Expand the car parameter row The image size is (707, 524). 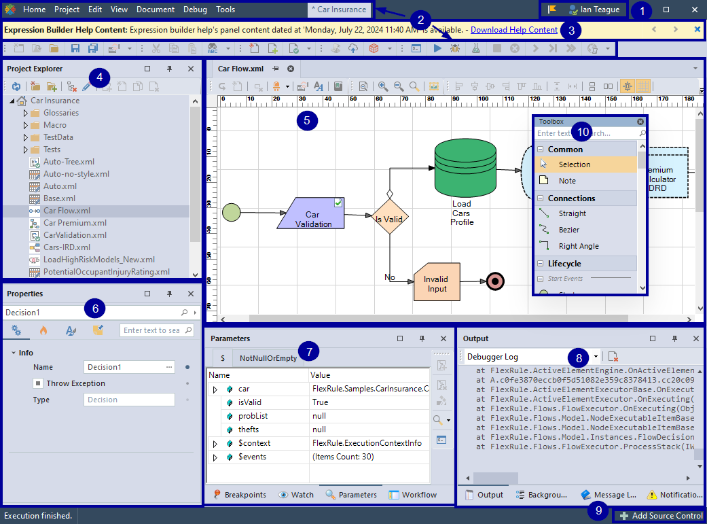[215, 389]
